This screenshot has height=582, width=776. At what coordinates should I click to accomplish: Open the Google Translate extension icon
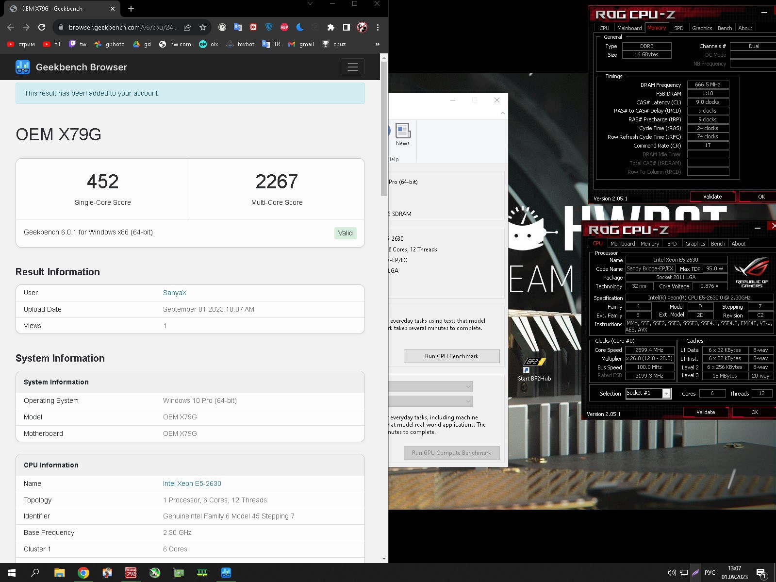click(x=238, y=27)
